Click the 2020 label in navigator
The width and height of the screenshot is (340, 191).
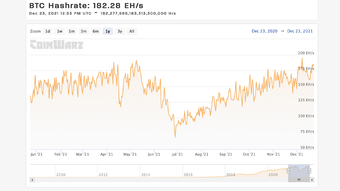pyautogui.click(x=273, y=175)
